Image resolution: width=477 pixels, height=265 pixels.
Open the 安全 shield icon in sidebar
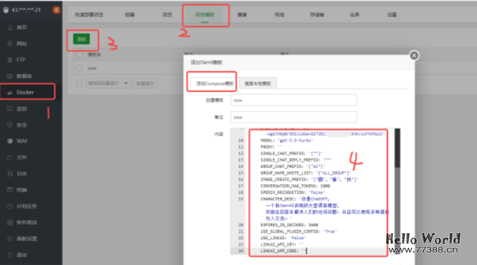(x=10, y=124)
